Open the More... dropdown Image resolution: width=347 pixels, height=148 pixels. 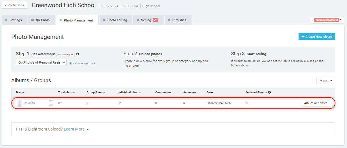tap(326, 81)
